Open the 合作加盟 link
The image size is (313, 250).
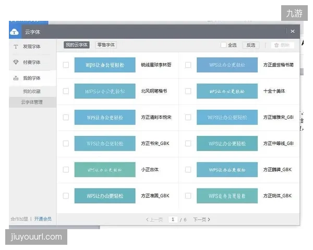point(19,219)
